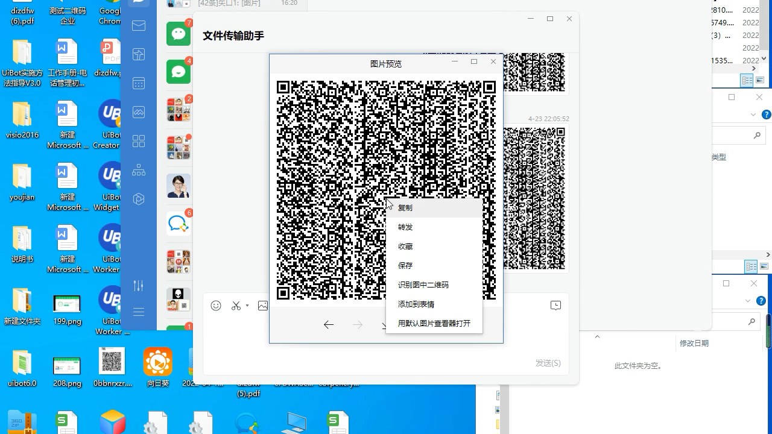Click search box in lower Explorer window
This screenshot has width=772, height=434.
[735, 321]
